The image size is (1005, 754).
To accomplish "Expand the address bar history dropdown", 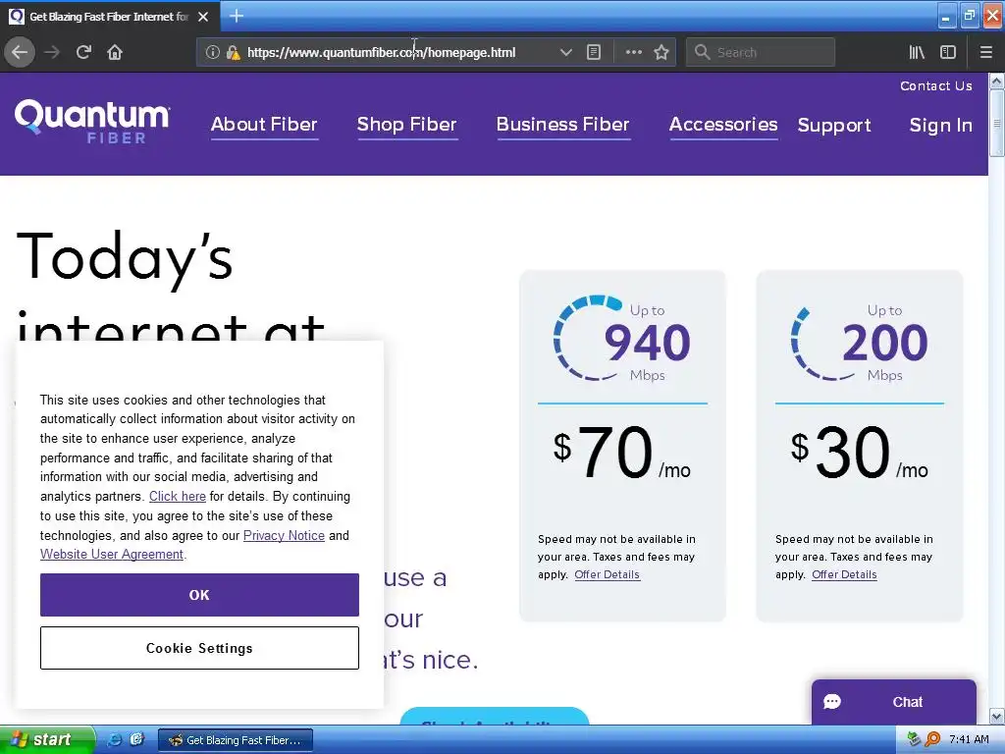I will click(565, 52).
